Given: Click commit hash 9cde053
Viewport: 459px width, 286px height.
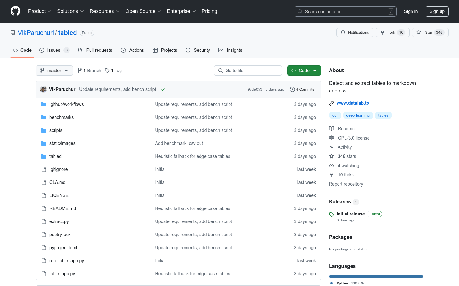Looking at the screenshot, I should pyautogui.click(x=255, y=89).
